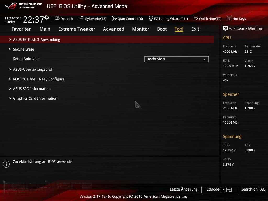Click the Setup Animator dropdown arrow

(204, 59)
